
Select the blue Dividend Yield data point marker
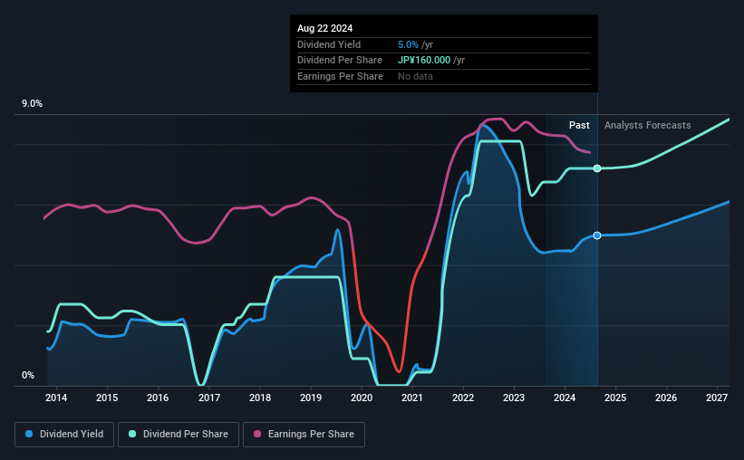pyautogui.click(x=597, y=235)
